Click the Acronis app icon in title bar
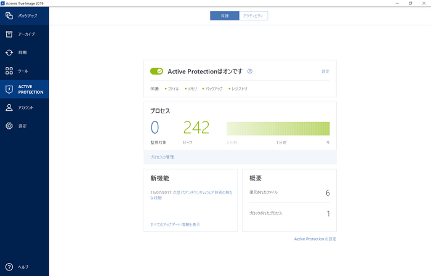This screenshot has height=276, width=431. 2,3
